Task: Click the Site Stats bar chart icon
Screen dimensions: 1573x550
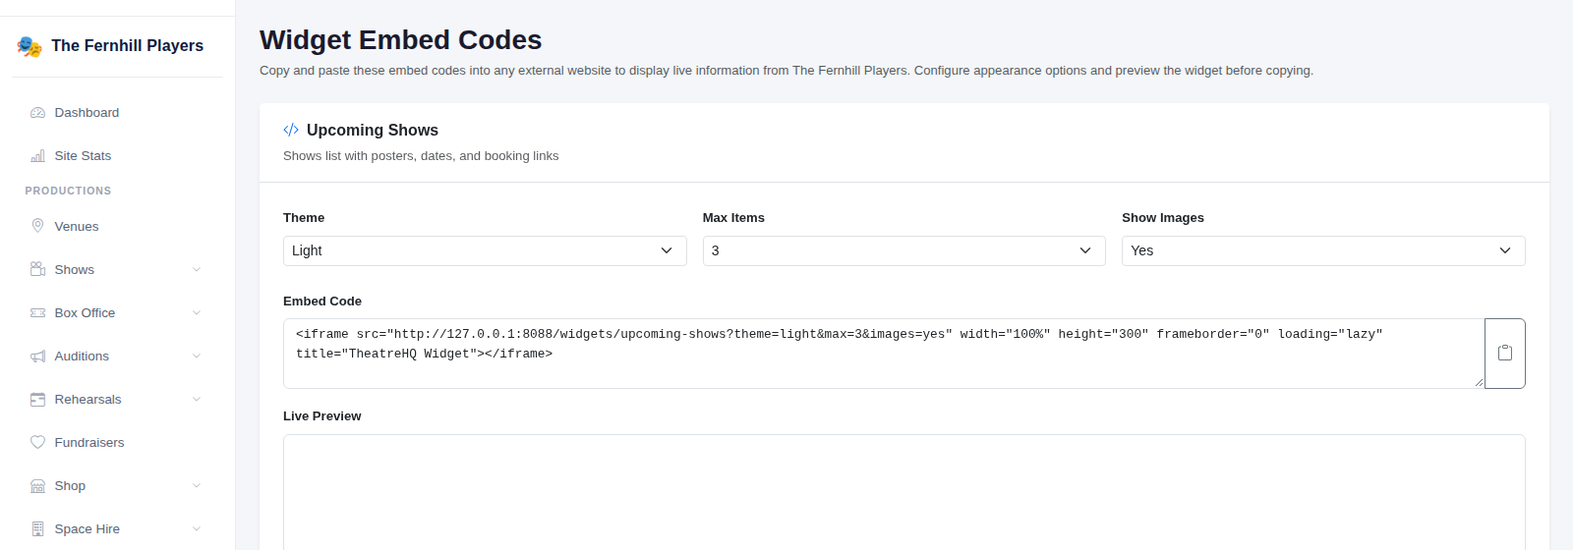Action: [37, 156]
